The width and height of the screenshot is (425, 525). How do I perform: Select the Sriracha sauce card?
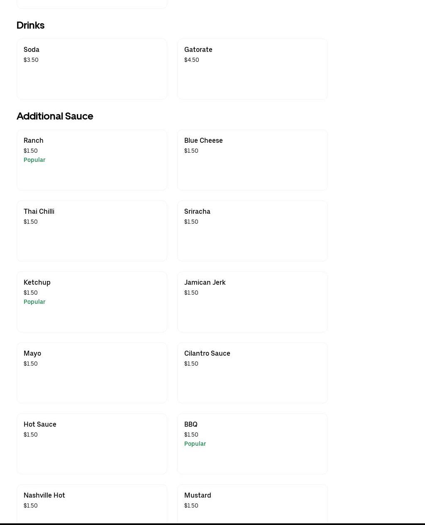[x=252, y=231]
